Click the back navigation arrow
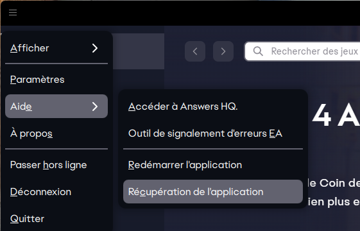Screen dimensions: 360x231 195,51
